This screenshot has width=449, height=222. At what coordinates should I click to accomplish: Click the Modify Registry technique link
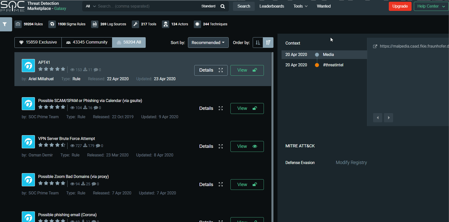pos(351,163)
